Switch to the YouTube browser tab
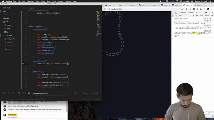Screen dimensions: 214x120 pyautogui.click(x=110, y=5)
